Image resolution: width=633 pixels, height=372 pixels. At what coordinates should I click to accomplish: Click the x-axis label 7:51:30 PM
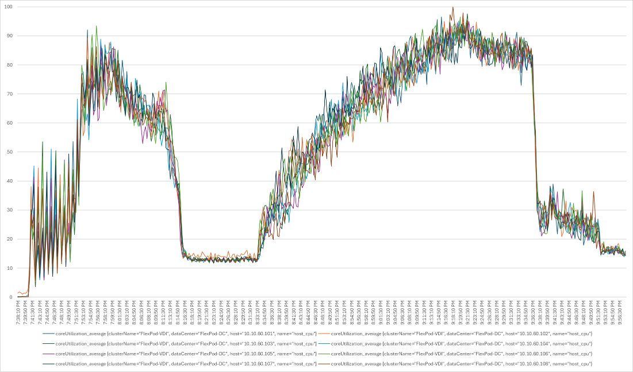coord(76,311)
